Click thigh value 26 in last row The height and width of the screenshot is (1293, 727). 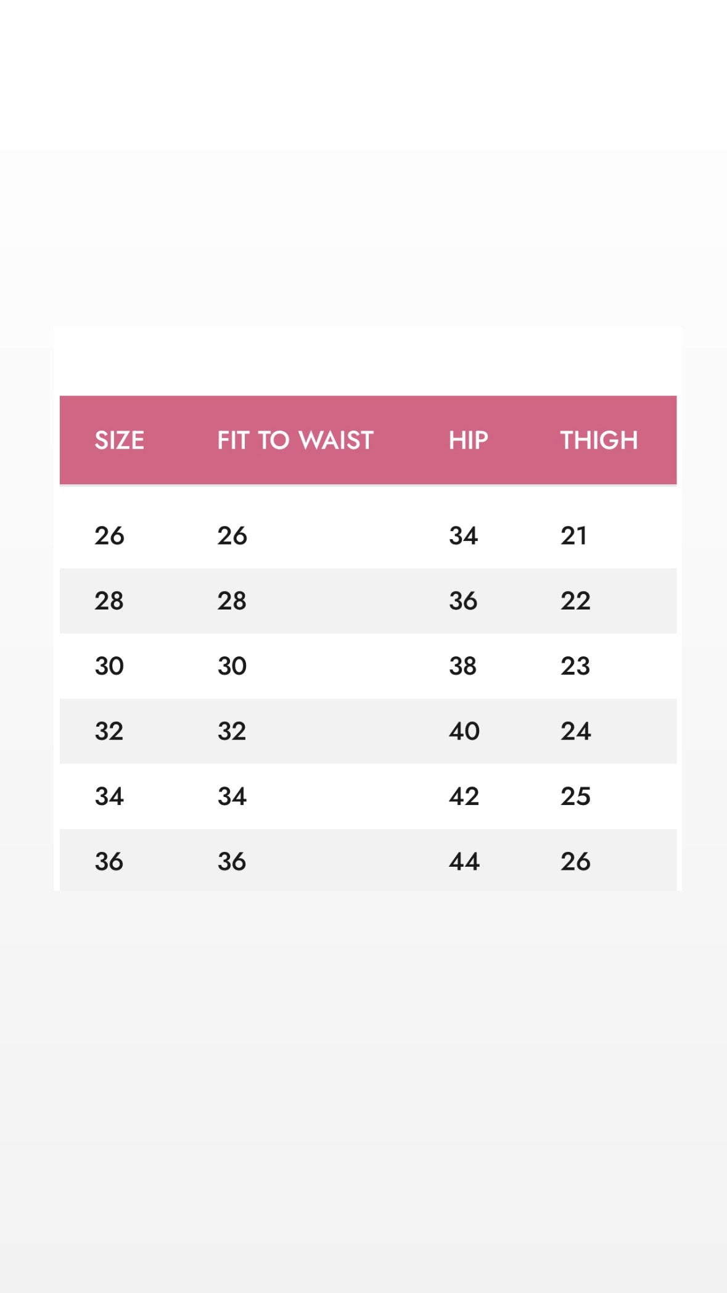tap(575, 862)
